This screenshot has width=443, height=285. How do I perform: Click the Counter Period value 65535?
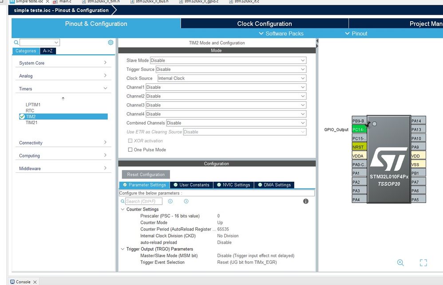[x=223, y=229]
